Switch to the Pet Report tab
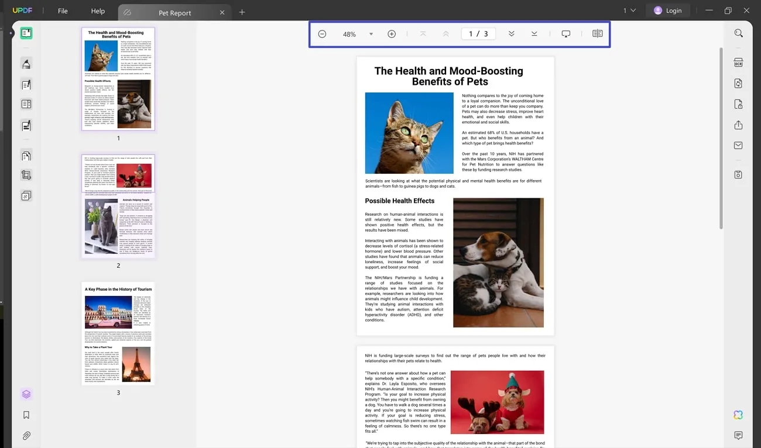761x448 pixels. (x=174, y=13)
